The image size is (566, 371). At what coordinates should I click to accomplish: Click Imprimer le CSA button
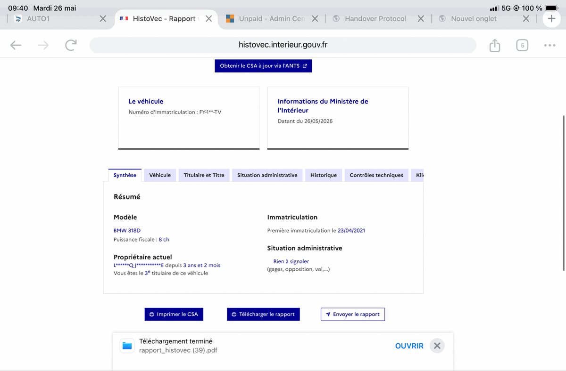174,314
